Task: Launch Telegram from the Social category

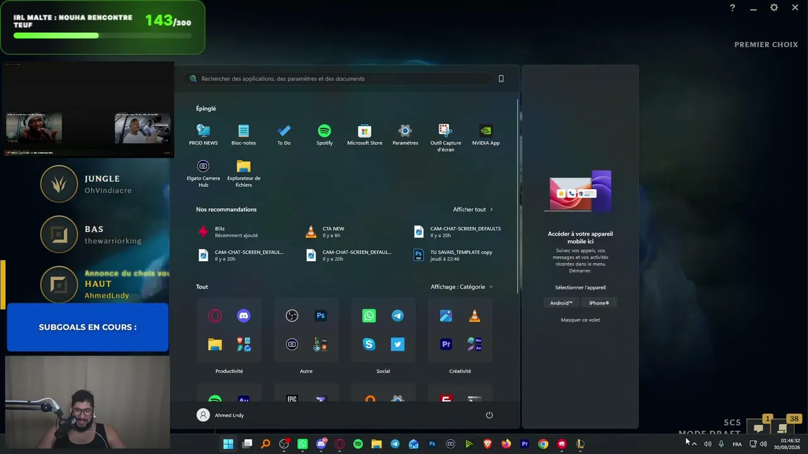Action: point(398,316)
